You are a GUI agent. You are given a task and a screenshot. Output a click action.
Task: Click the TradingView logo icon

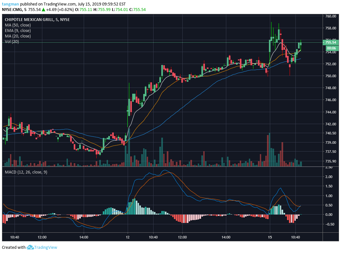tap(30, 248)
